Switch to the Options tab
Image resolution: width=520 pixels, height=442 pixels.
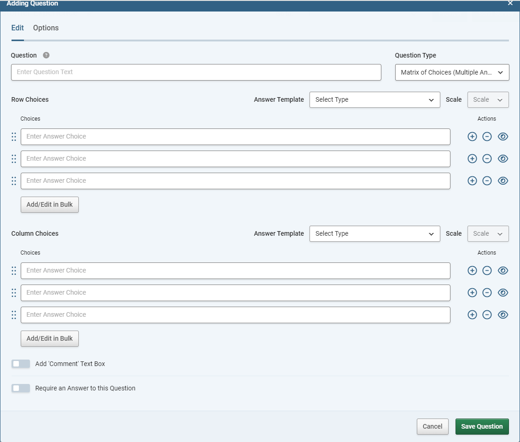(46, 28)
